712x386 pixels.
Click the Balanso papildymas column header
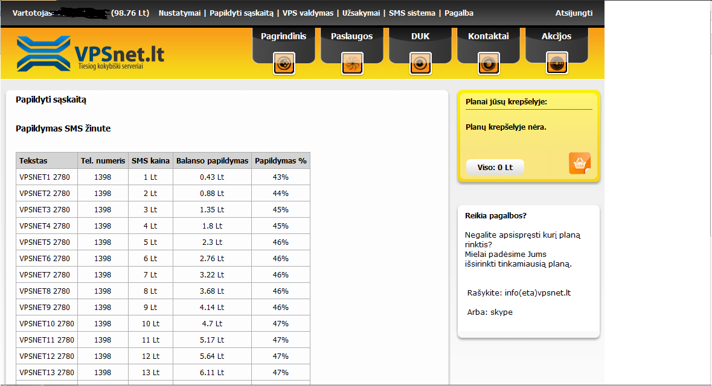pos(212,160)
